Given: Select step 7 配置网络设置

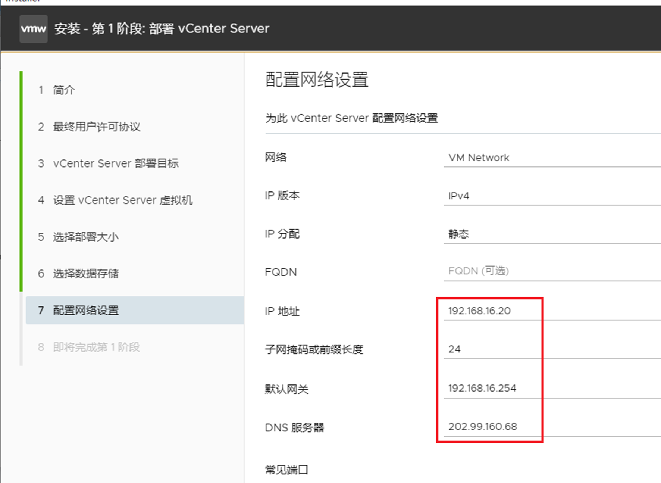Looking at the screenshot, I should point(135,310).
